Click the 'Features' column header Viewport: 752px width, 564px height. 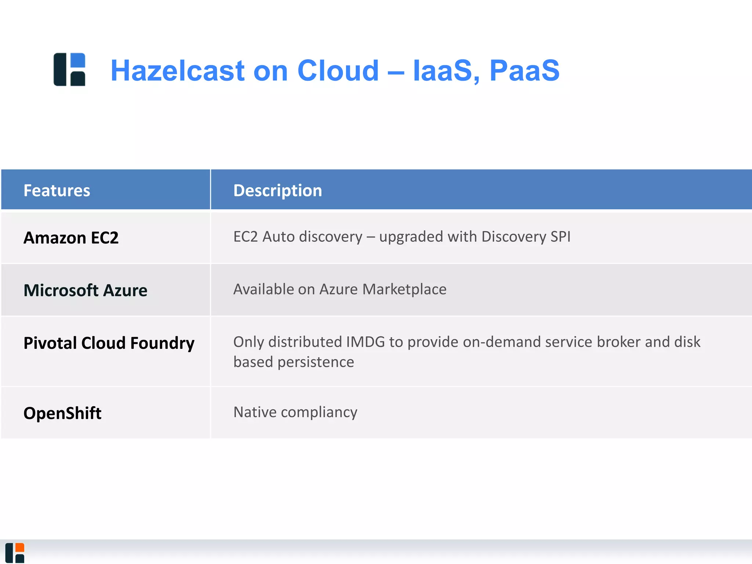(x=105, y=189)
